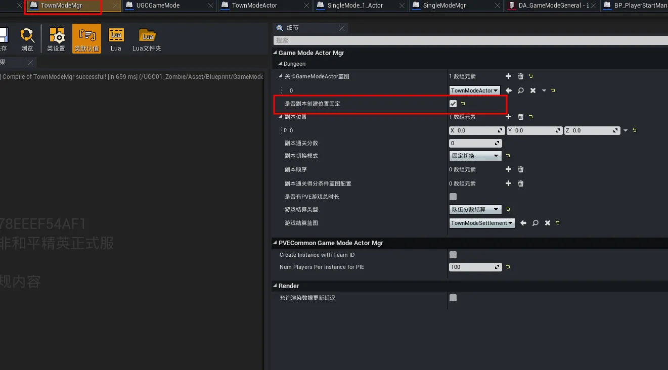Empty the 副本位置 array with trash icon

[521, 117]
